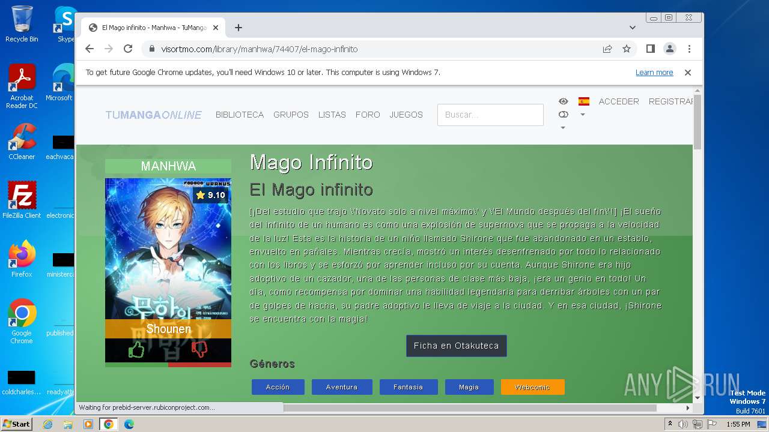This screenshot has width=769, height=432.
Task: Expand the language dropdown arrow under the flag
Action: pyautogui.click(x=582, y=115)
